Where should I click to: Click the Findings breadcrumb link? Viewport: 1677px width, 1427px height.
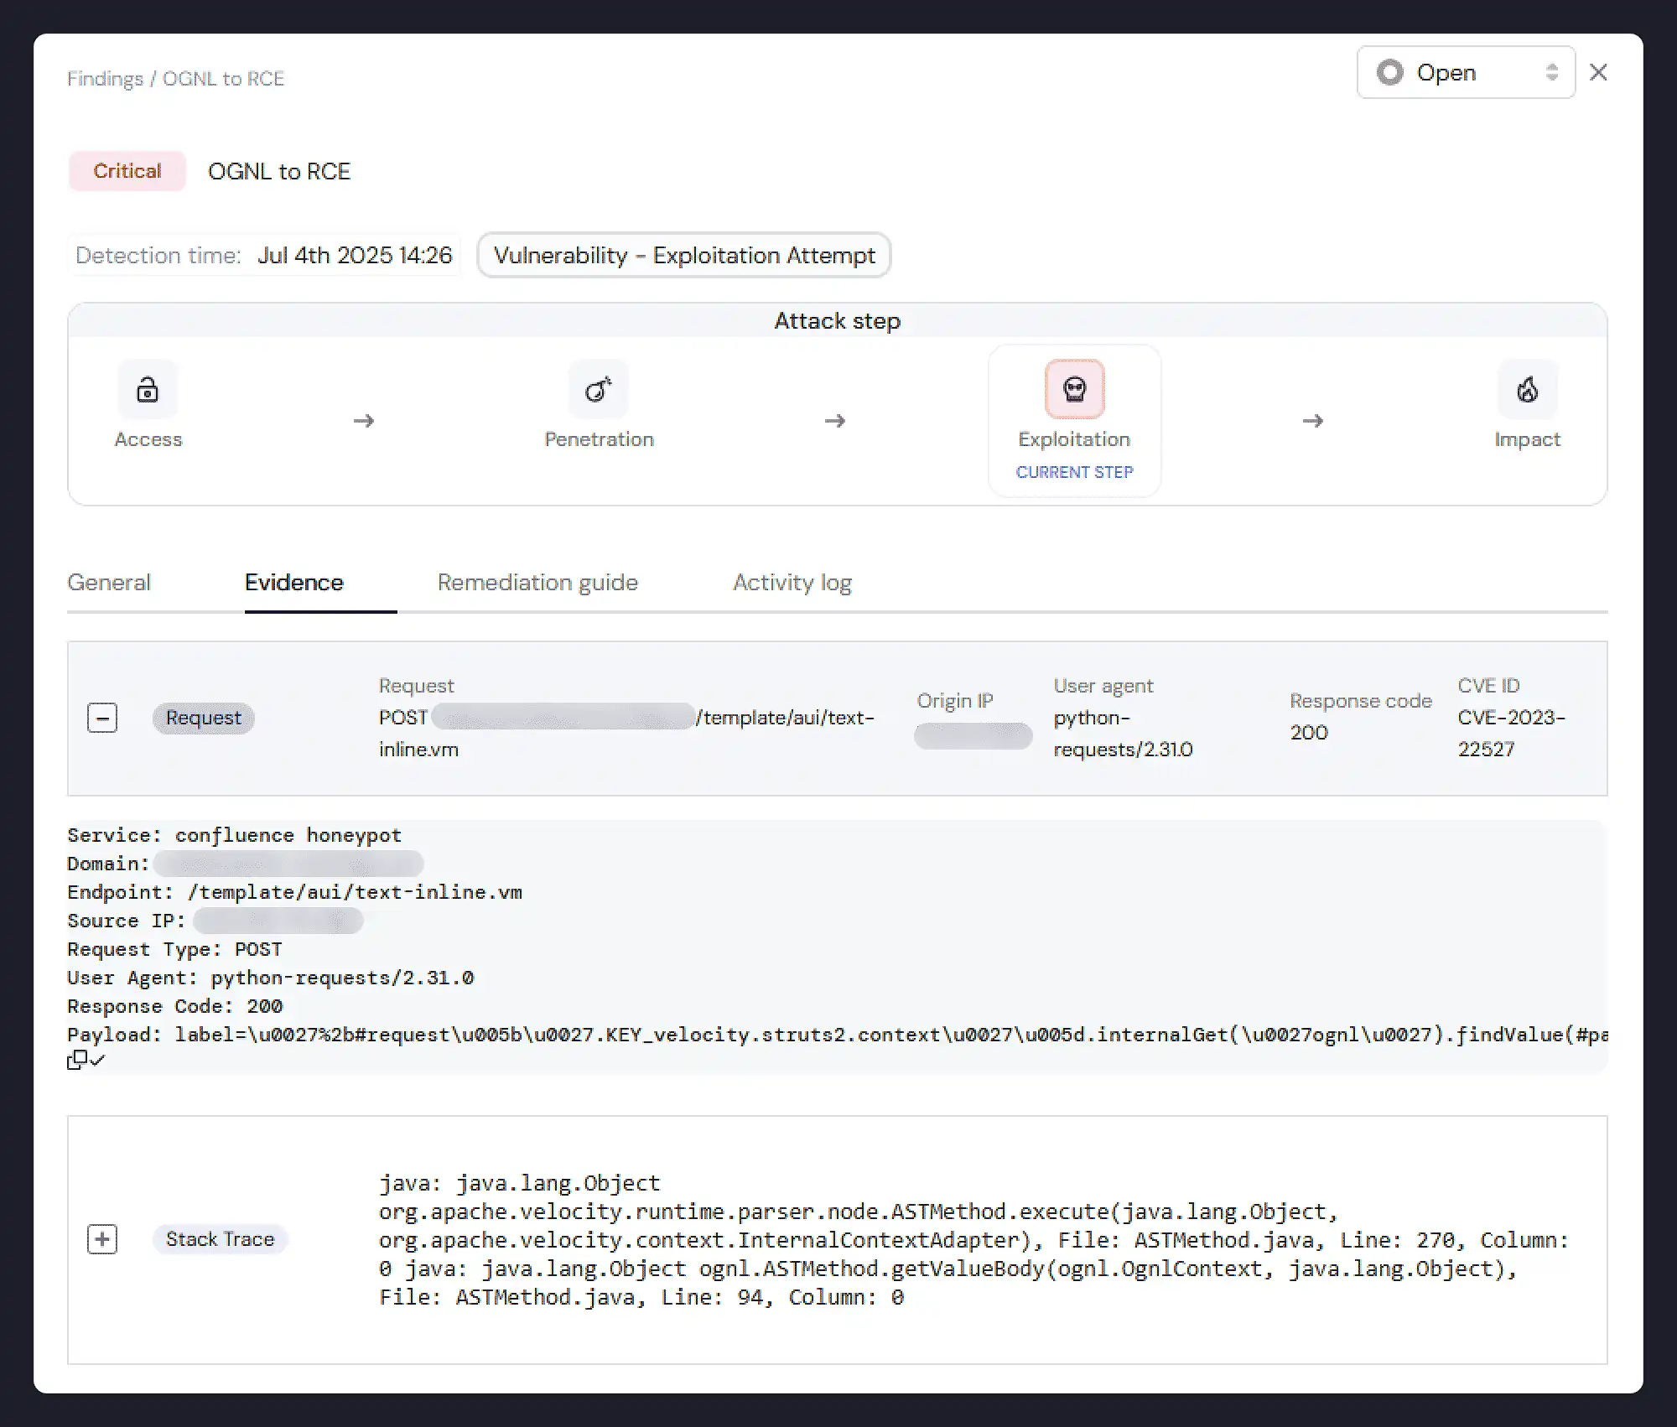click(x=105, y=78)
